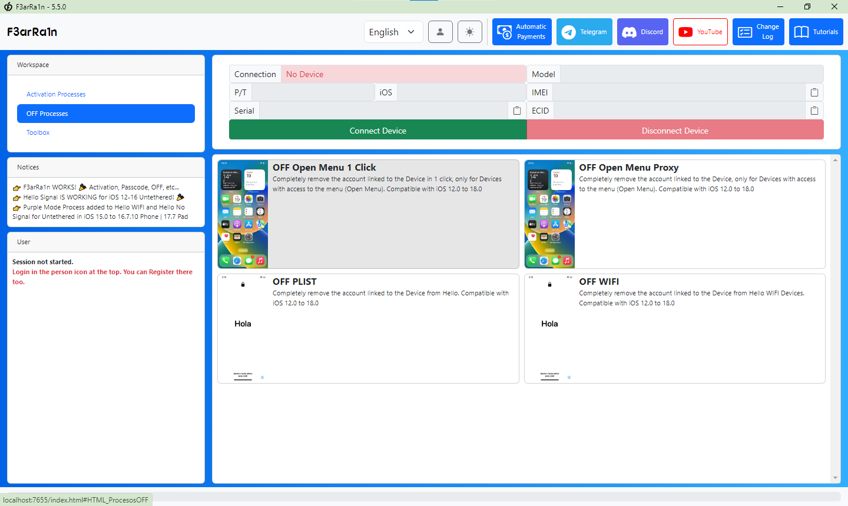The width and height of the screenshot is (848, 506).
Task: Click the 'Hello Signal IS WORKING' notice
Action: (x=98, y=197)
